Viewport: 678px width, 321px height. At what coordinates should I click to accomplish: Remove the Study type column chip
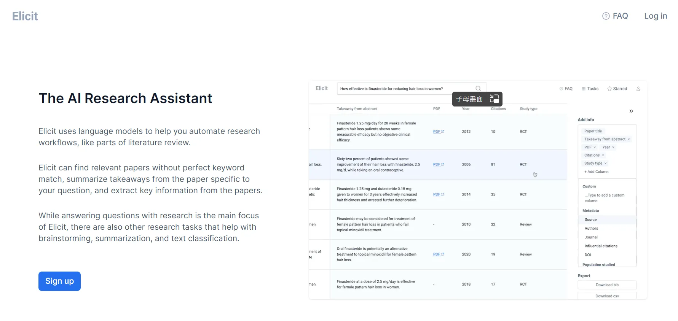(x=606, y=164)
